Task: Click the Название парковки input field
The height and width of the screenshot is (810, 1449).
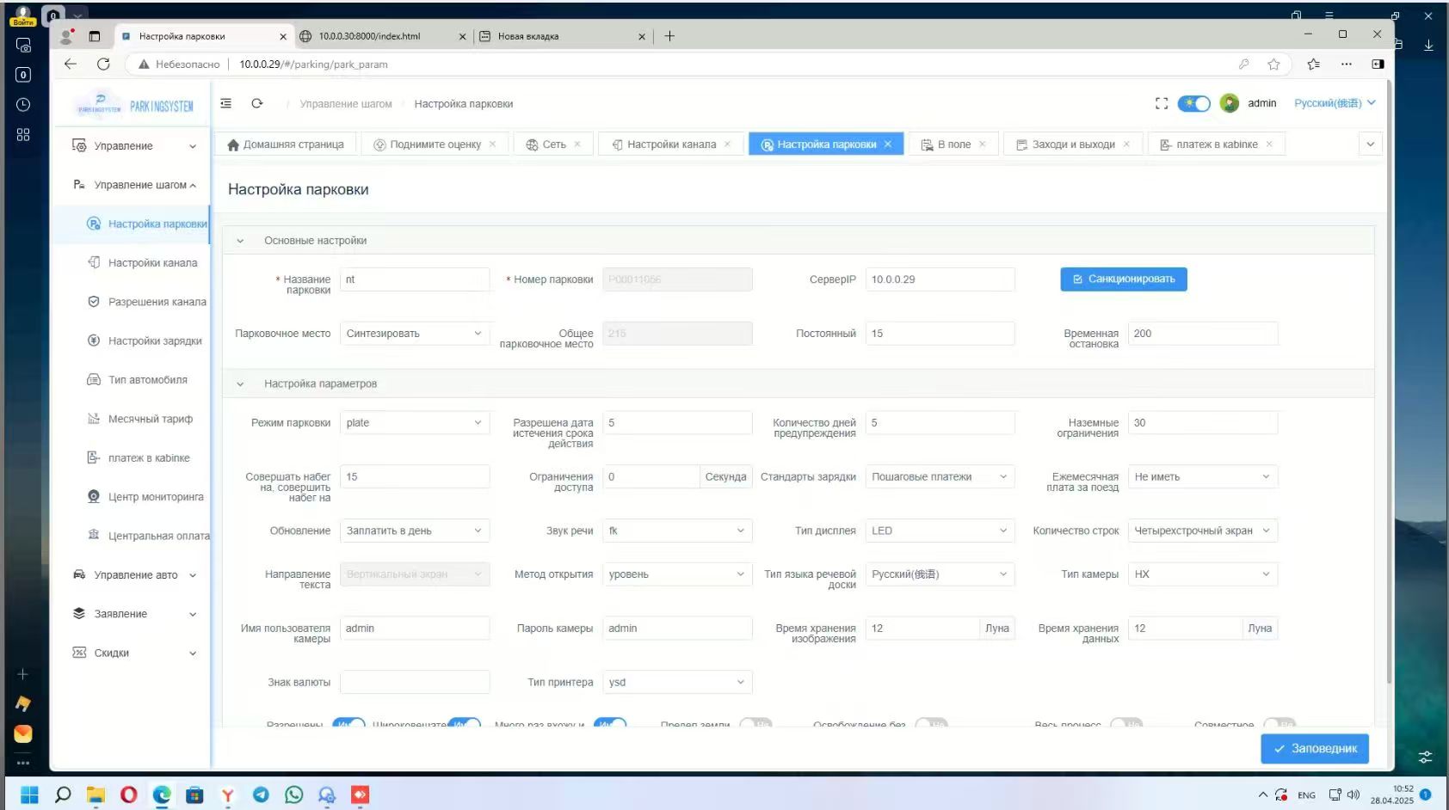Action: tap(415, 279)
